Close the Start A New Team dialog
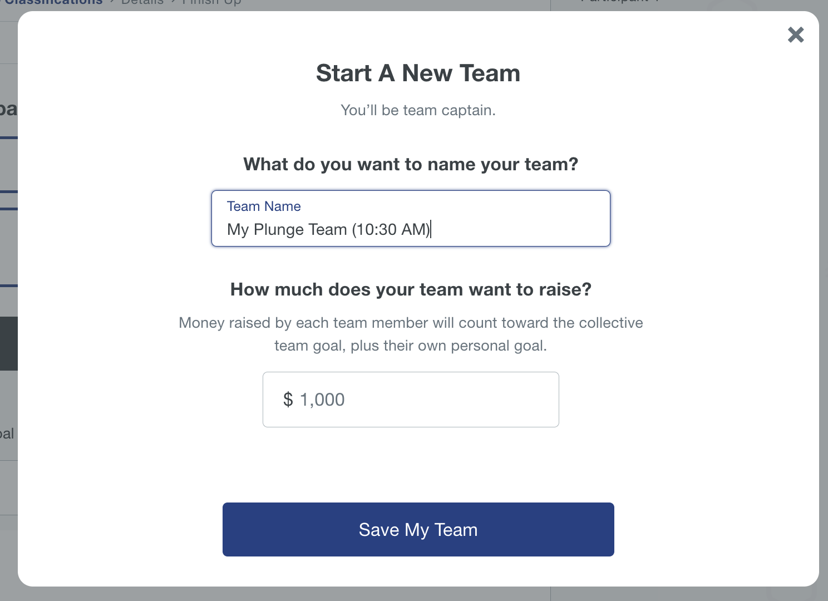 [x=796, y=35]
